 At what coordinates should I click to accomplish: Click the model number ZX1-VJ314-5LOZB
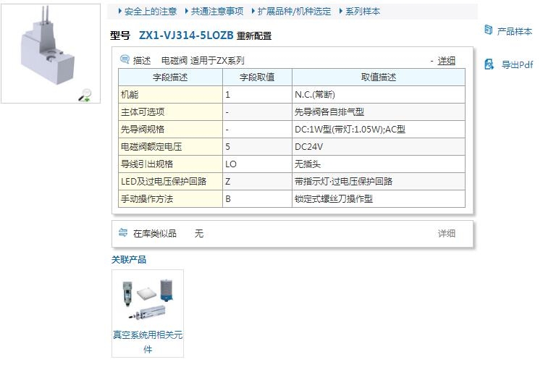pos(186,35)
